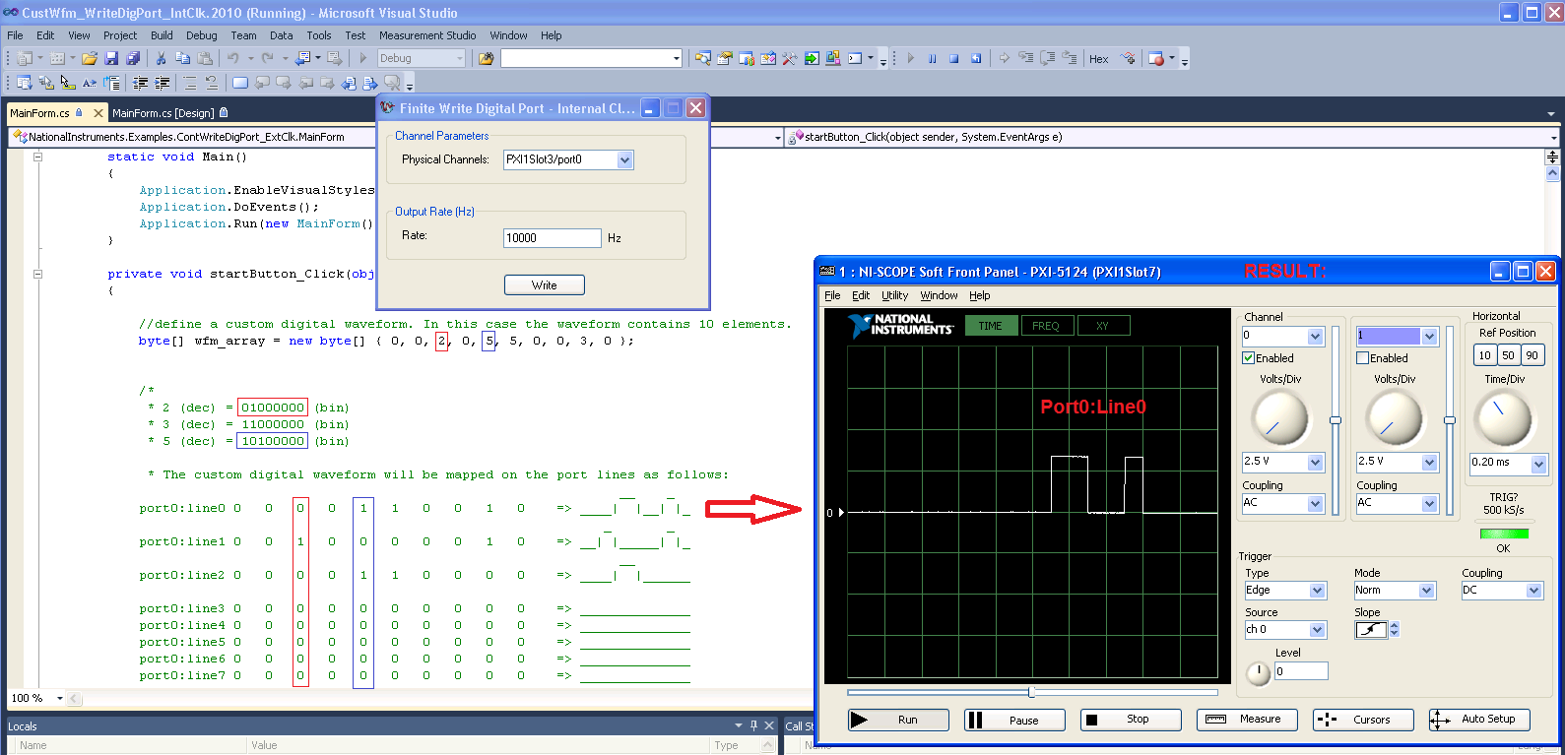Toggle channel 0 Enabled checkbox
Image resolution: width=1565 pixels, height=755 pixels.
(x=1249, y=358)
